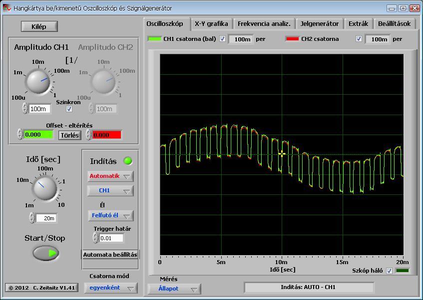Open the Mérés Állapot dropdown

point(174,289)
